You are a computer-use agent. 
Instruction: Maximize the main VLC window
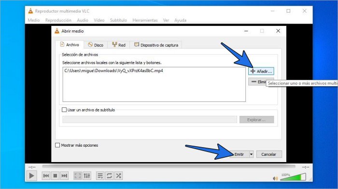pos(288,11)
